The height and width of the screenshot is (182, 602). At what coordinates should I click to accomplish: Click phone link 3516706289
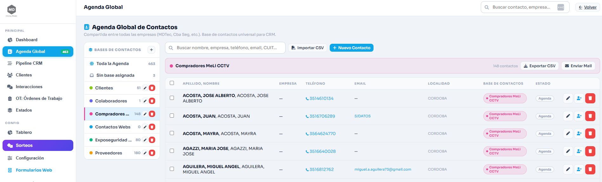pyautogui.click(x=320, y=116)
